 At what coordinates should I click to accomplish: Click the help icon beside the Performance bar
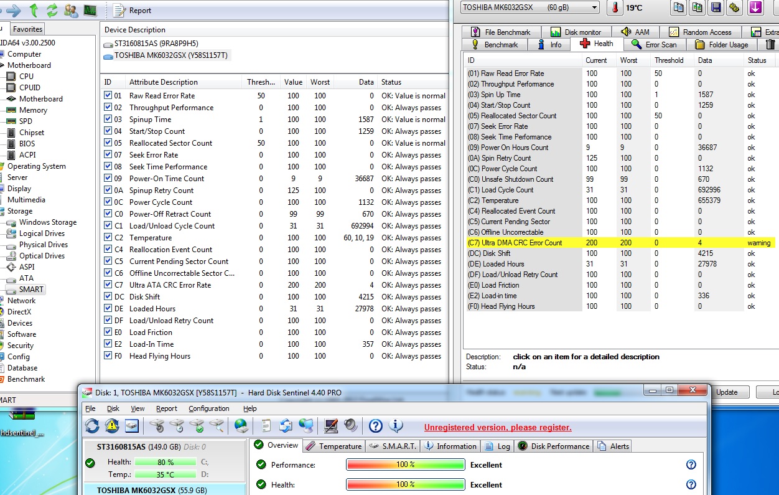coord(691,464)
